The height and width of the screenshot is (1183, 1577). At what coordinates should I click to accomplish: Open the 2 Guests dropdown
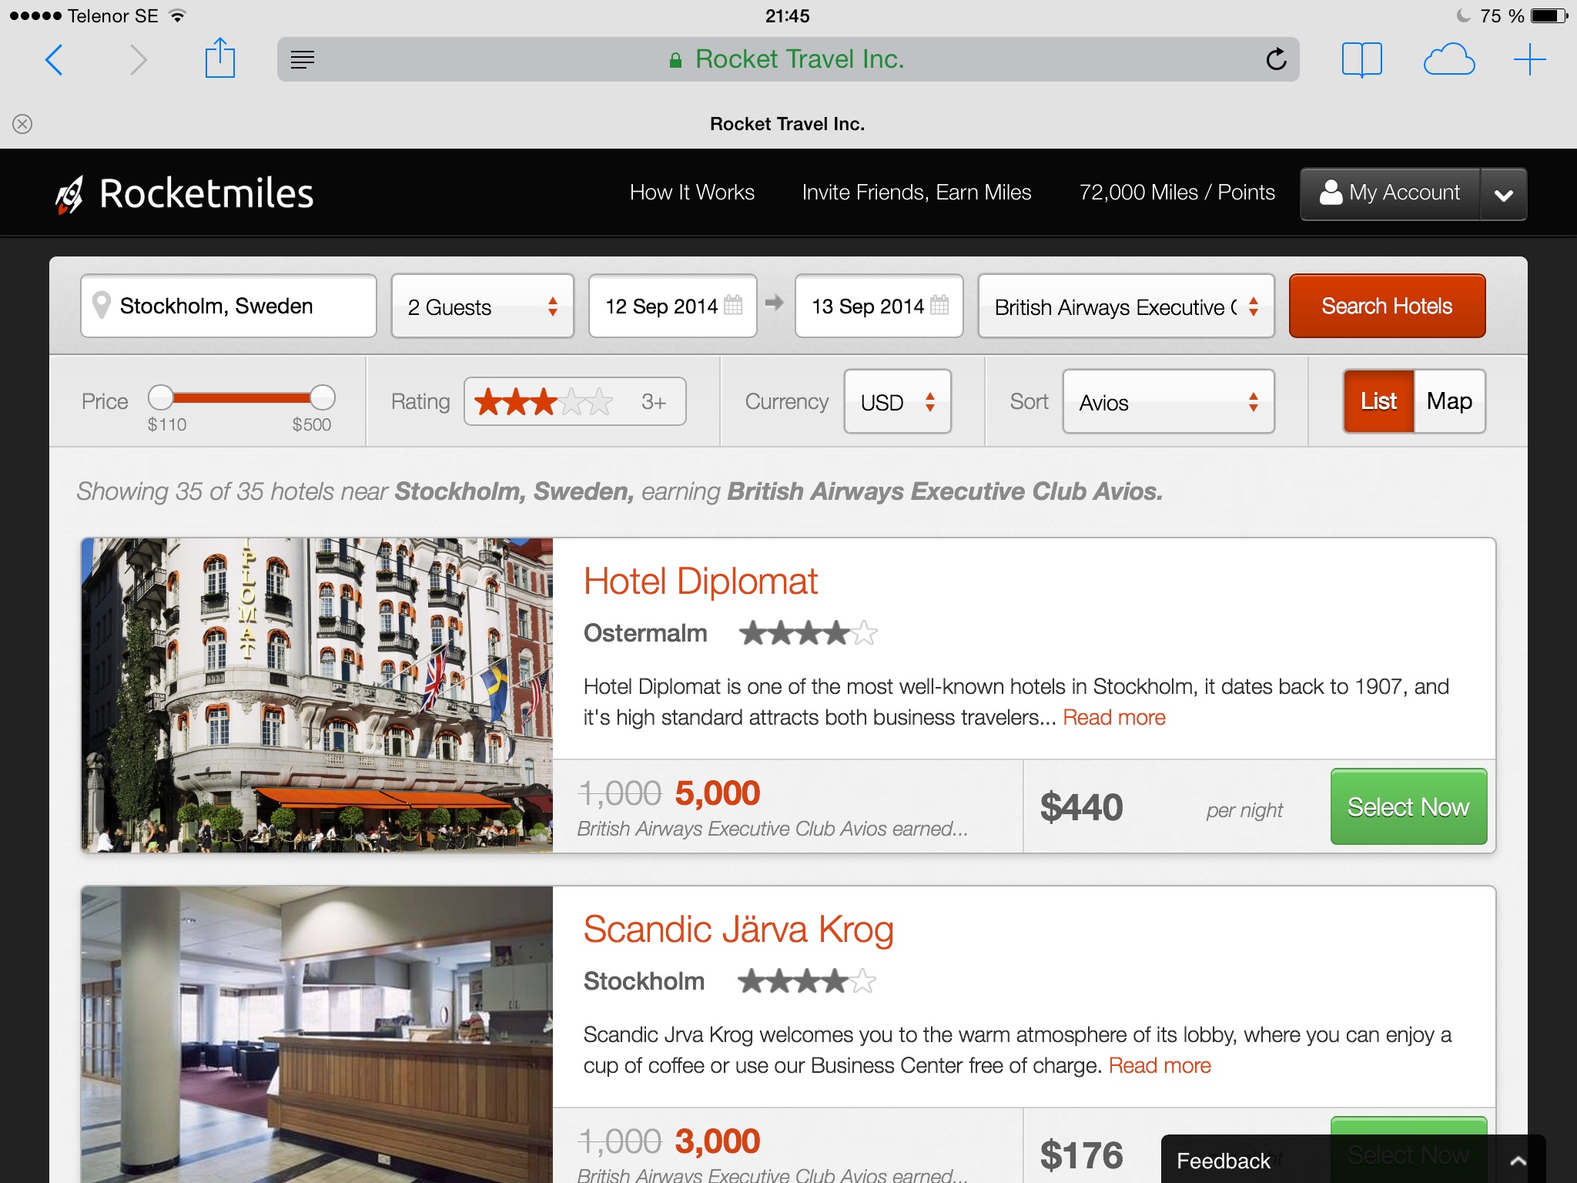click(482, 307)
